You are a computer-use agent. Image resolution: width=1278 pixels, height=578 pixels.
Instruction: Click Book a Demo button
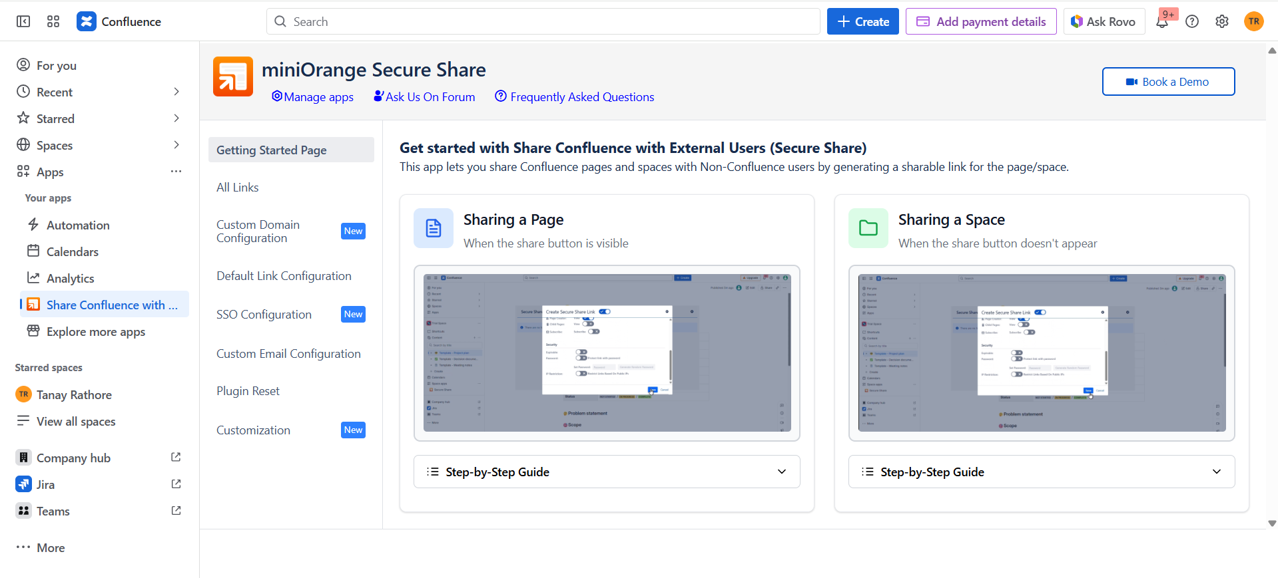point(1168,82)
